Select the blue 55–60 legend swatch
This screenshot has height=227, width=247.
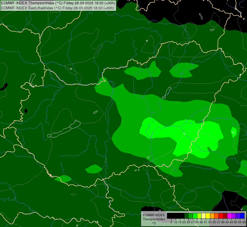pyautogui.click(x=242, y=216)
